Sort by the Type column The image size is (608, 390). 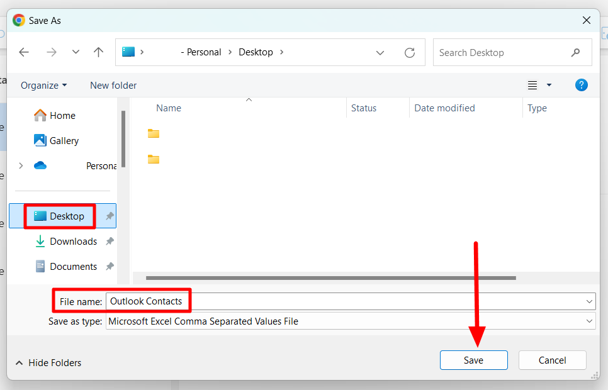coord(537,108)
